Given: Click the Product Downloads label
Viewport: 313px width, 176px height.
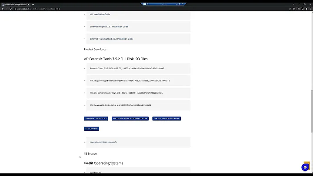Looking at the screenshot, I should coord(95,49).
